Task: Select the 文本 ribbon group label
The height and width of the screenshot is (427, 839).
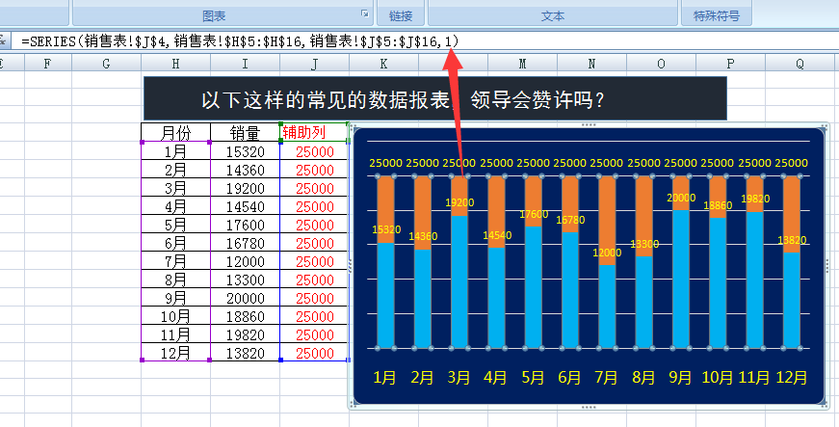Action: (553, 16)
